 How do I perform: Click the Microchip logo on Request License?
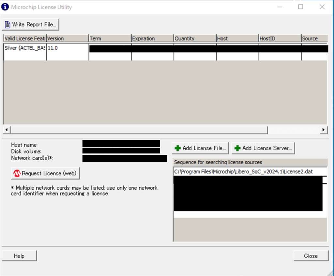(17, 173)
